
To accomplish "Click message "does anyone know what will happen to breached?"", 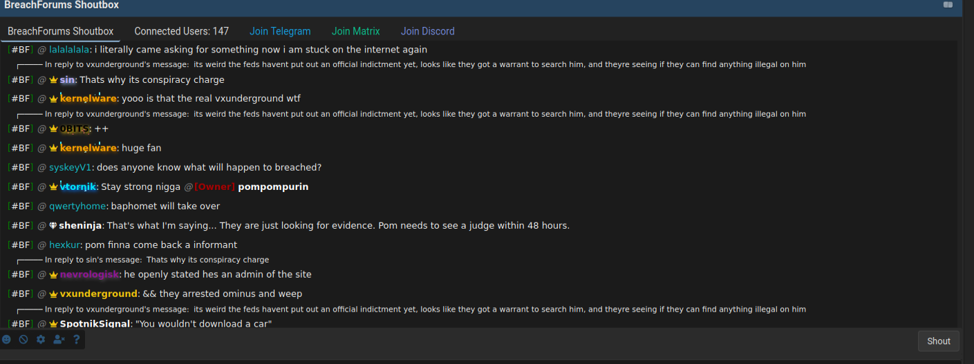I will coord(209,167).
